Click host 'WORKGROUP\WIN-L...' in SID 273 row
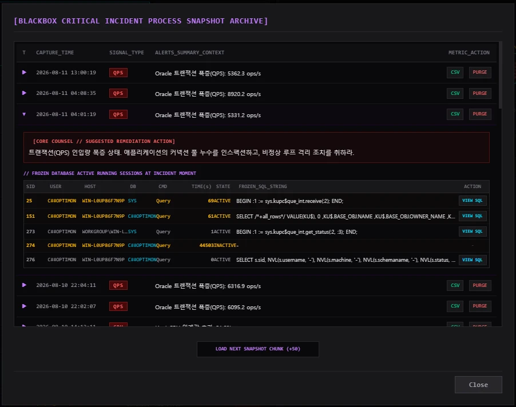The height and width of the screenshot is (407, 516). tap(105, 232)
